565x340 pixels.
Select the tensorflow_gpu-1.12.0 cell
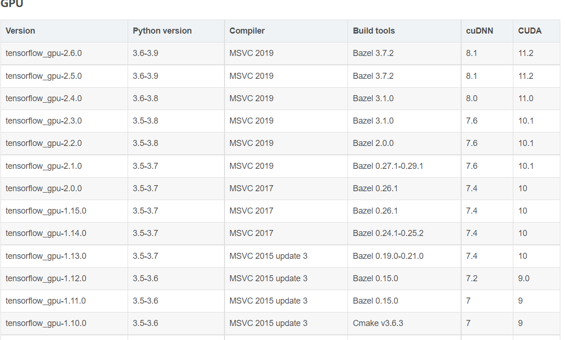coord(64,278)
